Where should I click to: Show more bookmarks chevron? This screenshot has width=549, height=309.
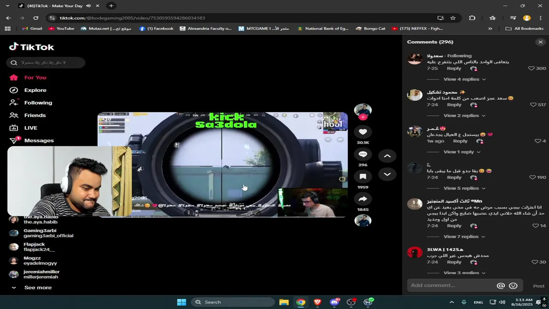tap(490, 29)
